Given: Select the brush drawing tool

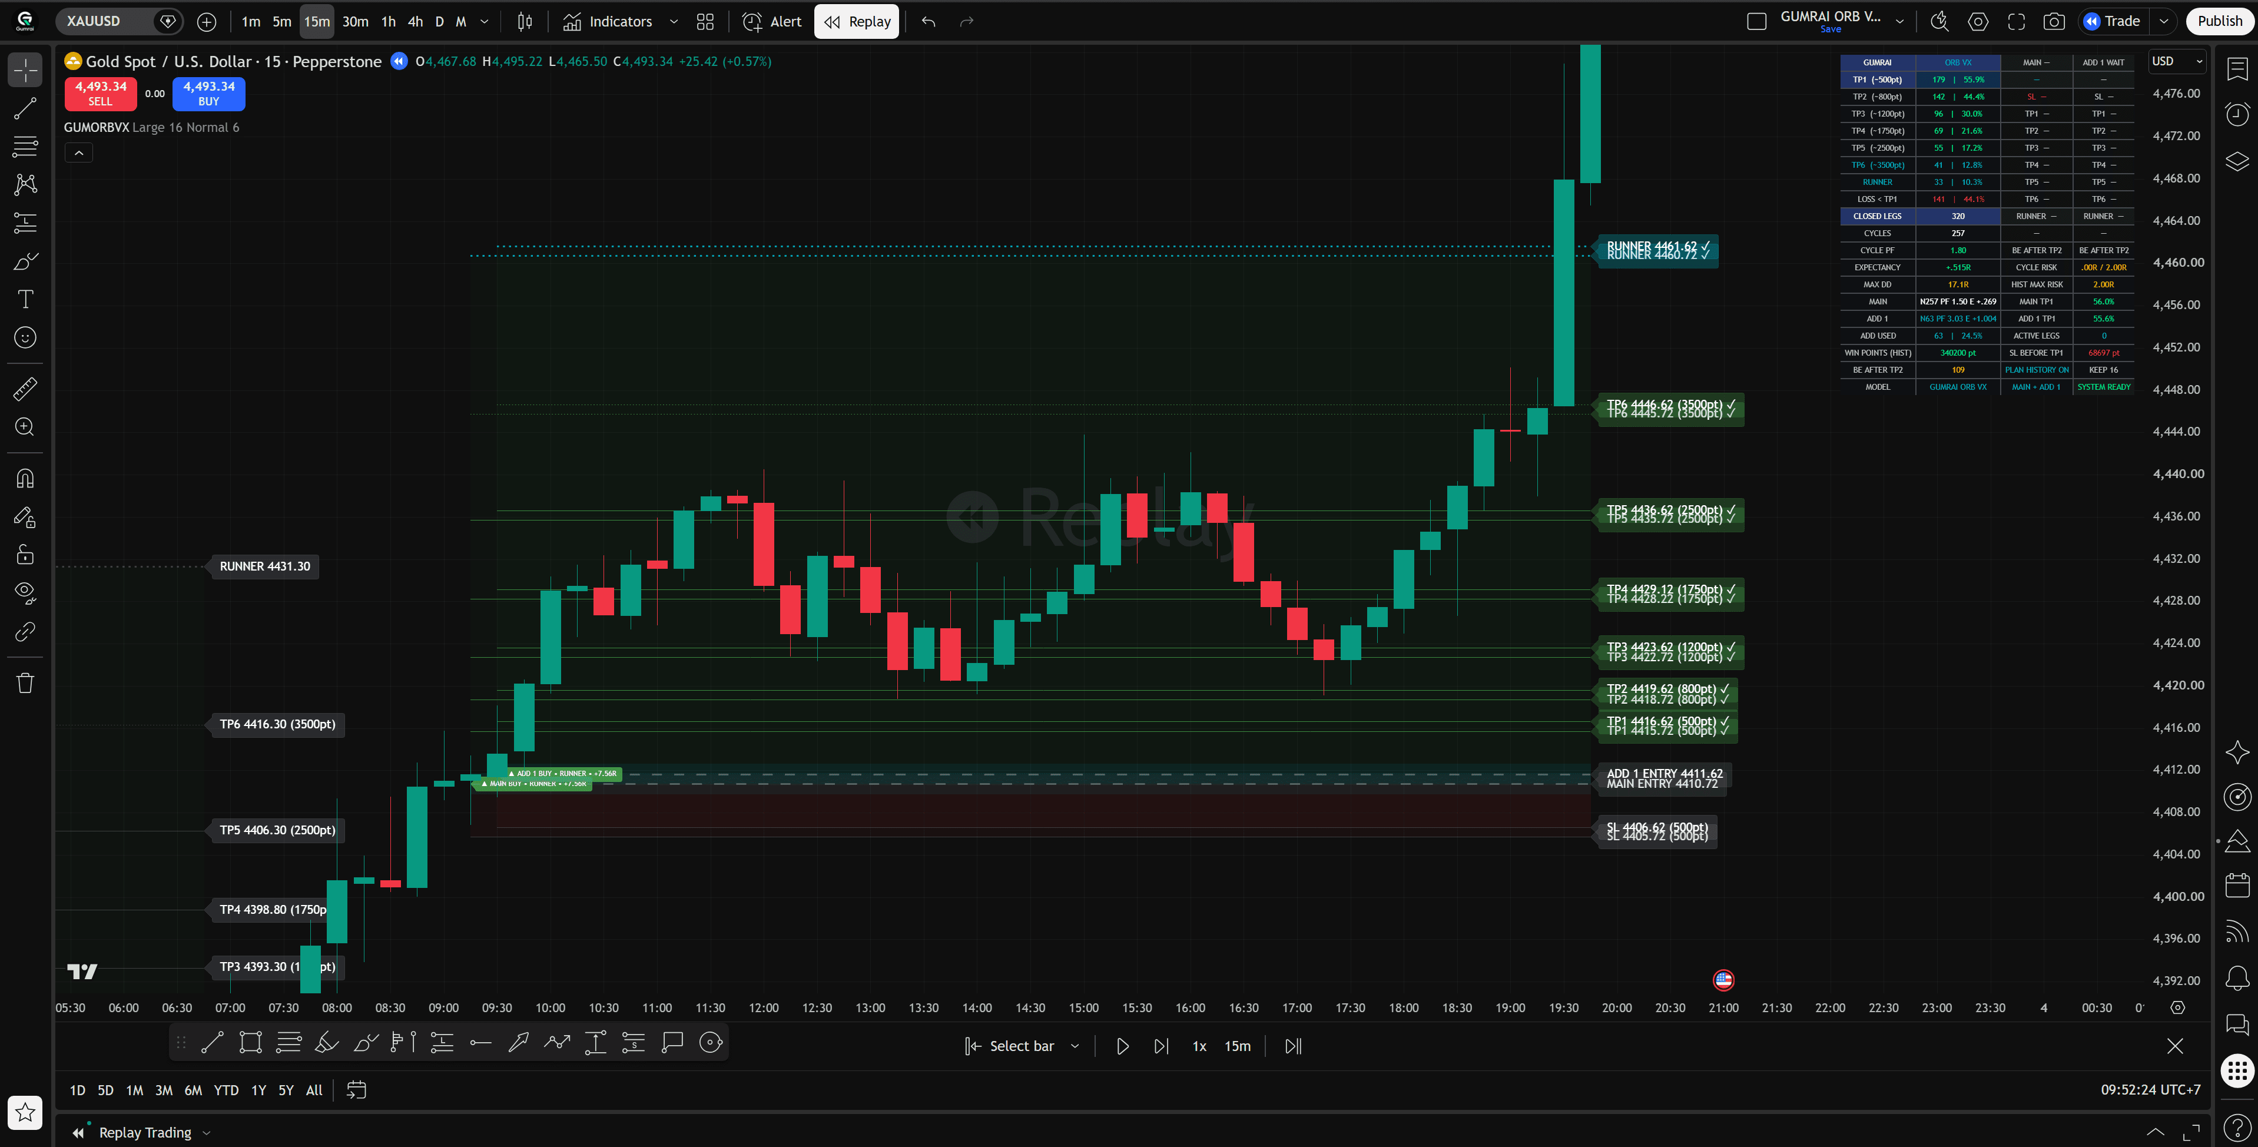Looking at the screenshot, I should coord(25,261).
